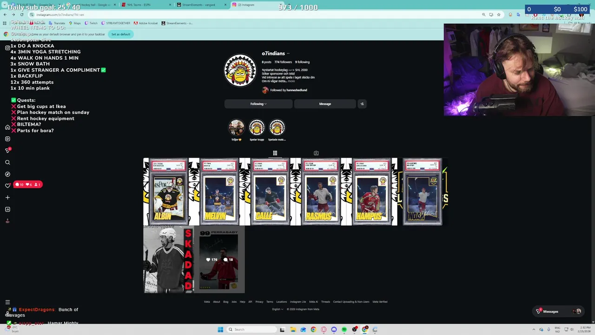Open Instagram Home in the sidebar
This screenshot has height=335, width=595.
coord(7,127)
